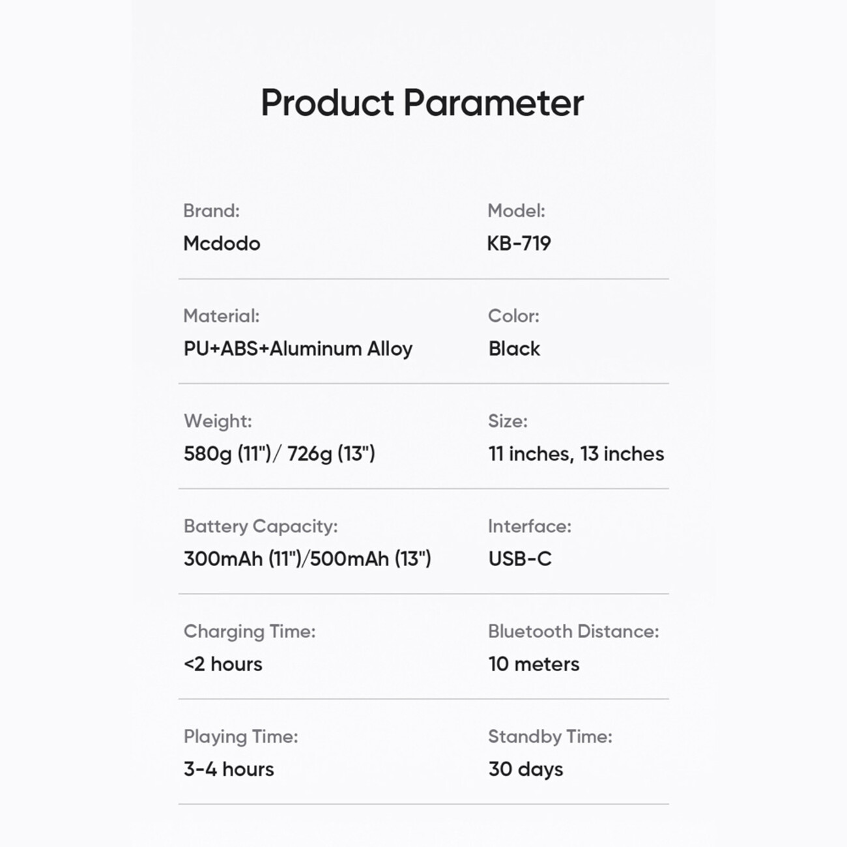Image resolution: width=847 pixels, height=847 pixels.
Task: Click the Mcdodo brand value
Action: click(222, 243)
